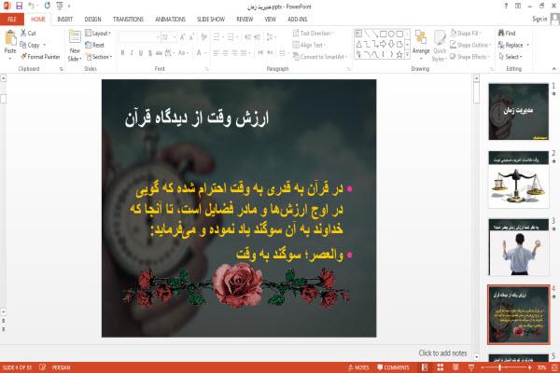Click the Arrange icon
Viewport: 560px width, 373px height.
(x=421, y=38)
